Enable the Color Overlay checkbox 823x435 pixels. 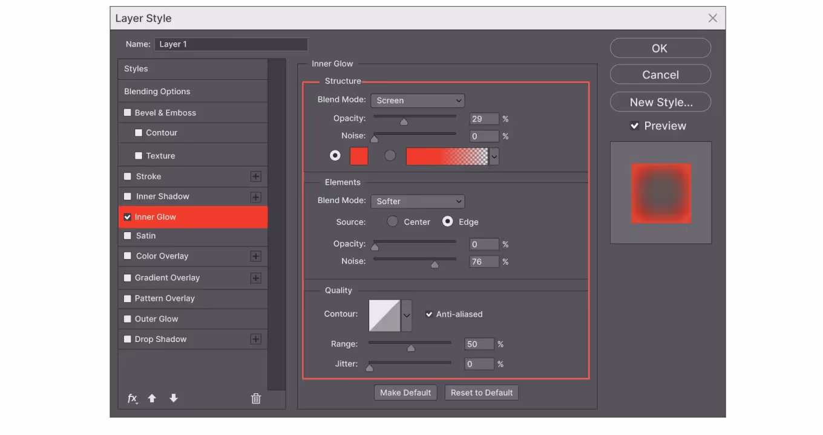(128, 256)
